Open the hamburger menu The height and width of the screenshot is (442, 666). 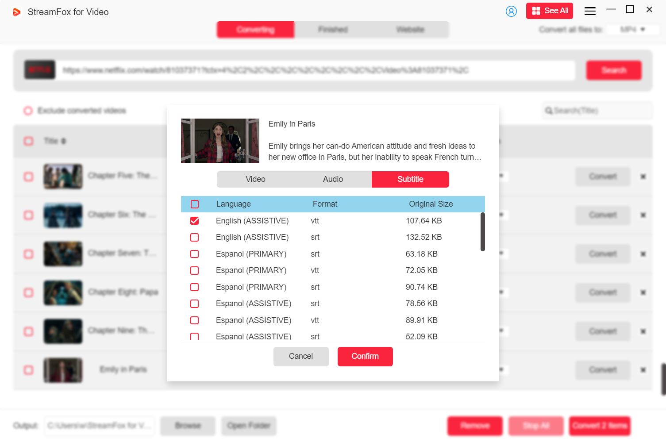point(590,11)
